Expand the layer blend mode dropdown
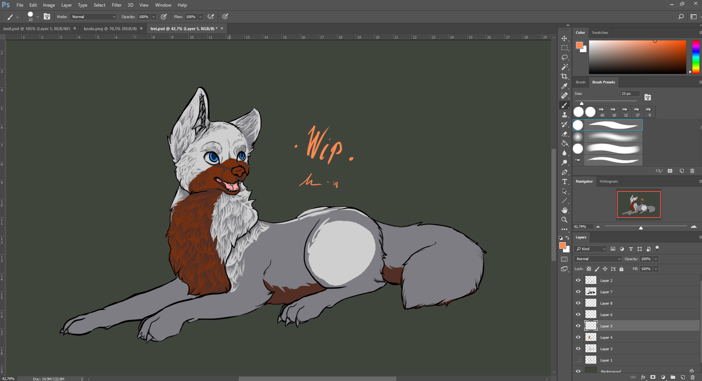This screenshot has width=702, height=381. coord(598,259)
